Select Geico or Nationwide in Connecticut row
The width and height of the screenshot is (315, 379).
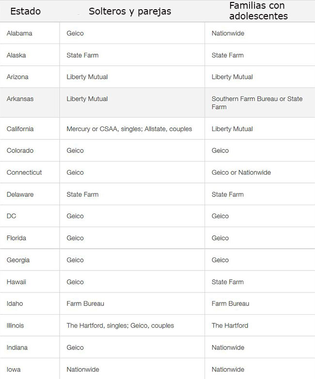pos(241,173)
